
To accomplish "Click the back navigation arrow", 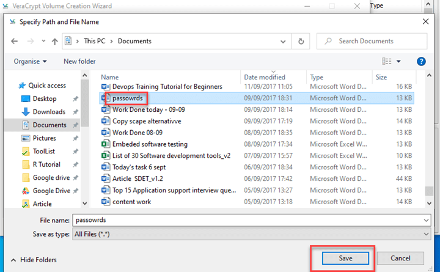I will click(15, 41).
